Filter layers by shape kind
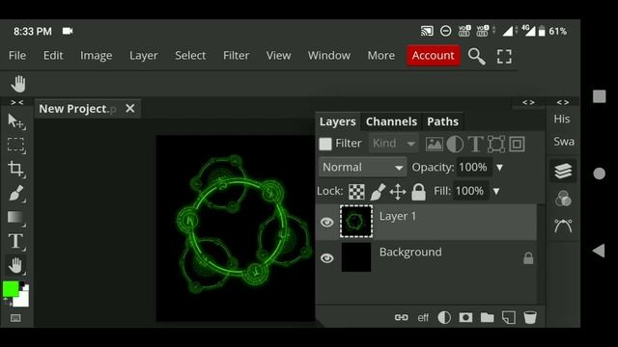The image size is (618, 347). click(496, 144)
